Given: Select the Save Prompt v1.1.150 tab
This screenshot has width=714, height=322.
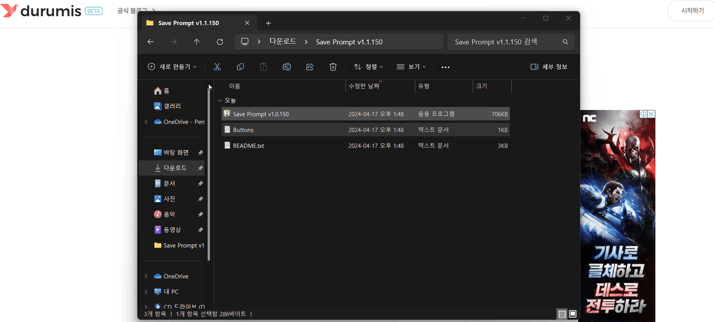Looking at the screenshot, I should tap(199, 23).
